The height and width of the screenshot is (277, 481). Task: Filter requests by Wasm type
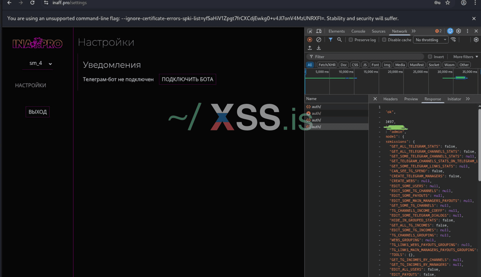click(x=449, y=65)
